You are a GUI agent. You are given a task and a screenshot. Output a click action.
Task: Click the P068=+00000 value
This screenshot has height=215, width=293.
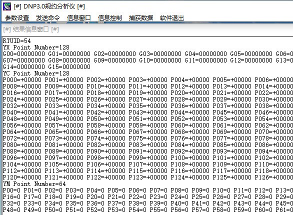click(x=190, y=132)
